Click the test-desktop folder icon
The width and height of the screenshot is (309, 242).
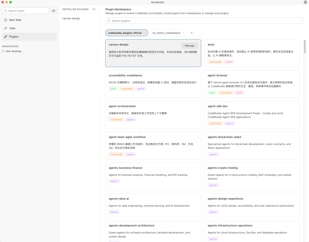[3, 51]
